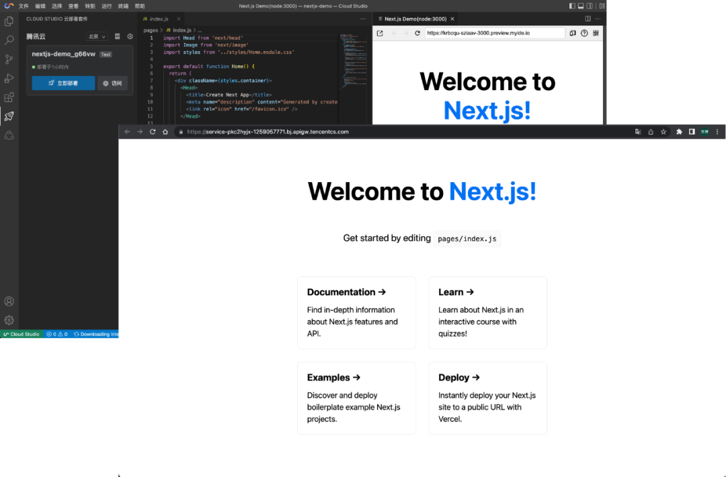Toggle Chrome side panel icon

[x=692, y=132]
